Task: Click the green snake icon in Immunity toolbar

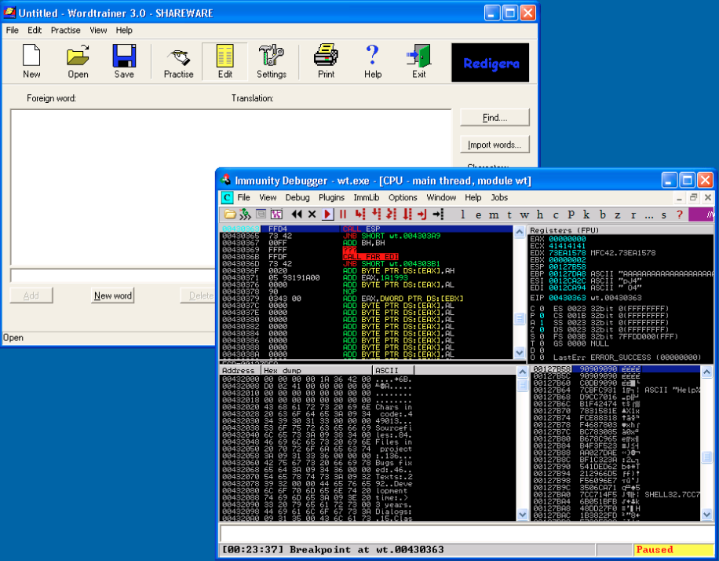Action: click(x=246, y=214)
